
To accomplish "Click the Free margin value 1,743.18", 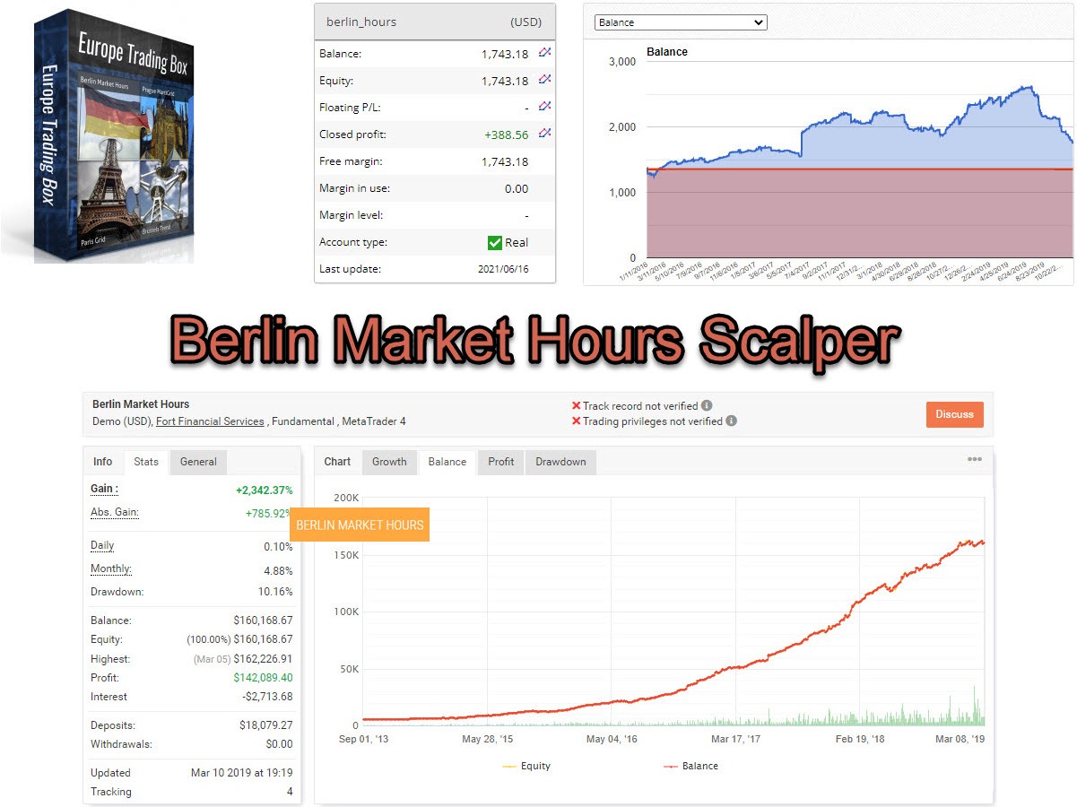I will click(x=505, y=161).
